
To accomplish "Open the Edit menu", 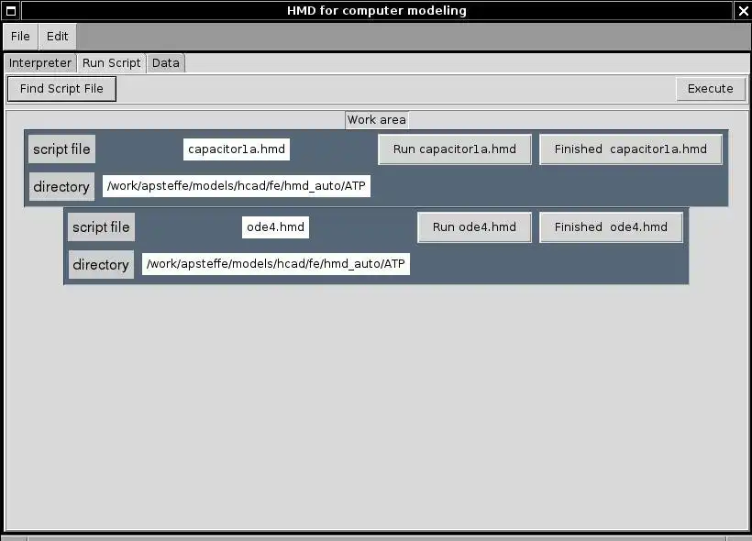I will point(57,37).
